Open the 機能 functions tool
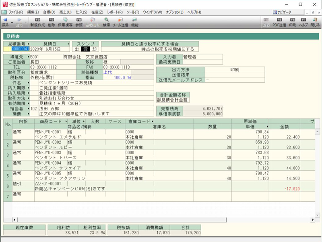This screenshot has height=242, width=322. click(x=135, y=22)
